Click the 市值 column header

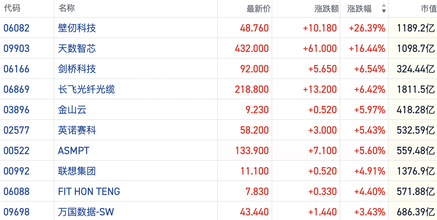click(x=428, y=9)
